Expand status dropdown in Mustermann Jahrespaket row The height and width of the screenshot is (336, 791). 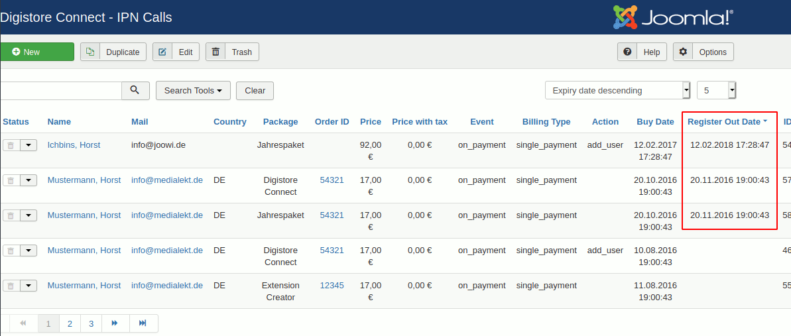pyautogui.click(x=29, y=215)
